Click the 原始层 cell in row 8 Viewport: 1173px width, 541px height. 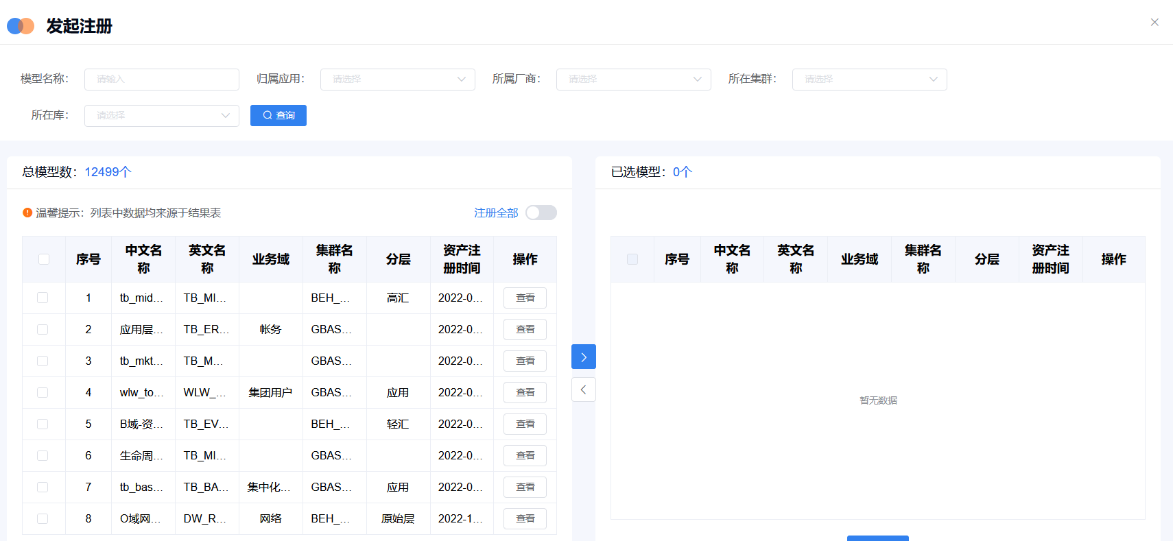(398, 518)
